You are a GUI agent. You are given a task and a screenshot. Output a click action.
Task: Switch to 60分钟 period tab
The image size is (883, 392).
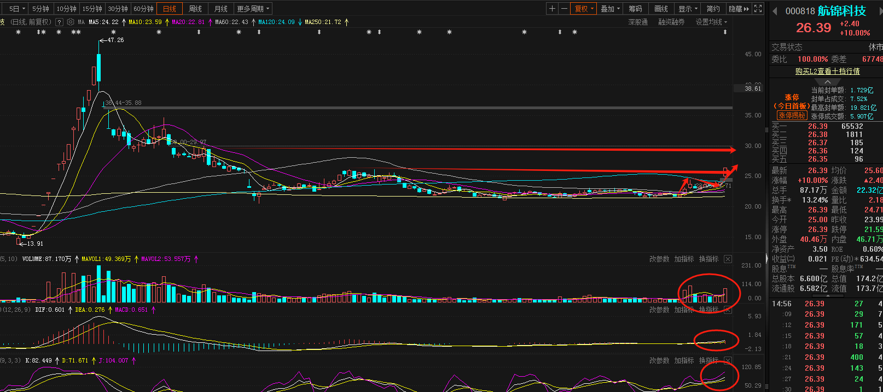pyautogui.click(x=143, y=9)
